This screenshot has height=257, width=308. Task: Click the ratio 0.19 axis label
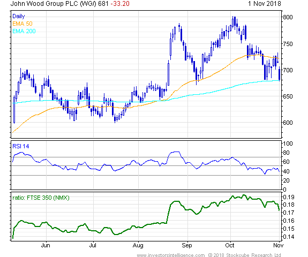289,197
